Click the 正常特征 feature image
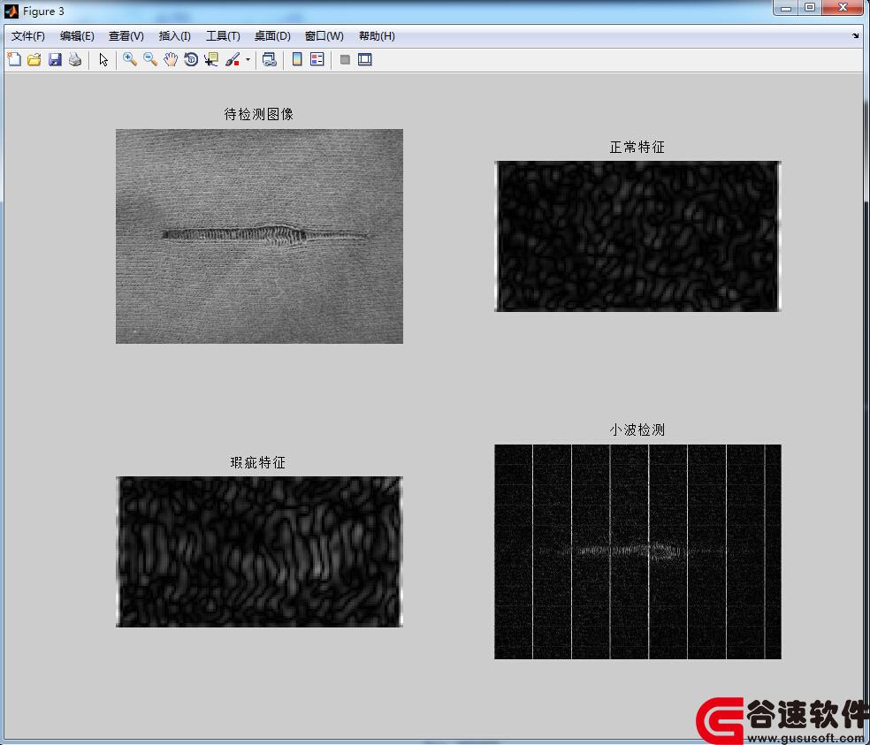 [637, 236]
